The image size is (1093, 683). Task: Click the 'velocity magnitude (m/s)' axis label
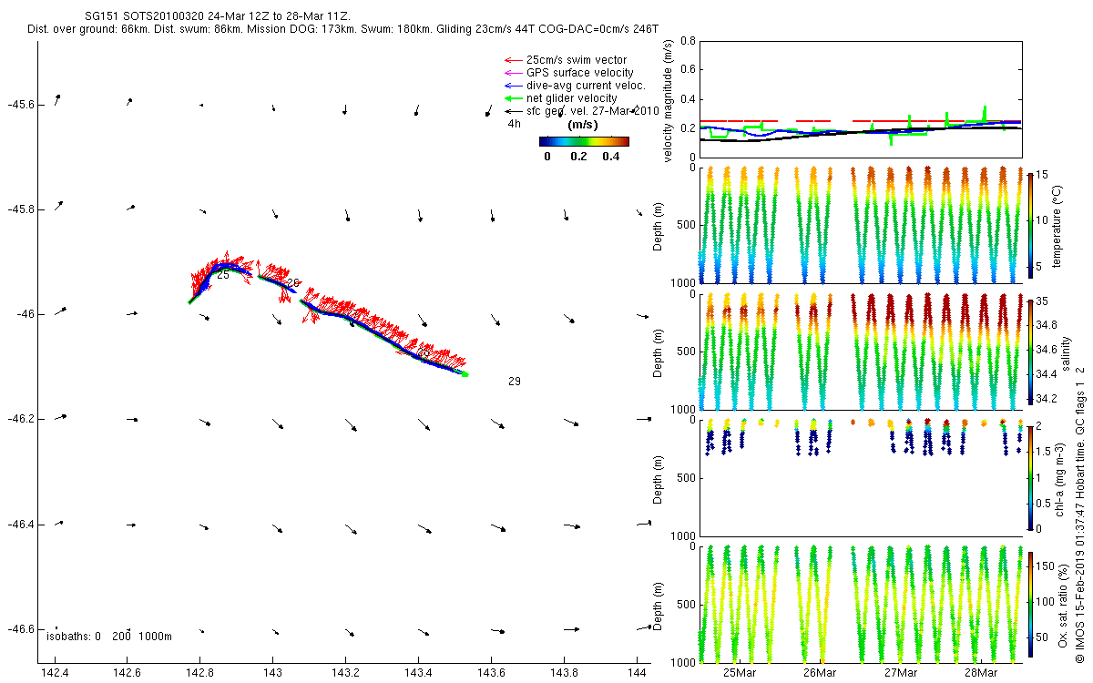pos(669,100)
